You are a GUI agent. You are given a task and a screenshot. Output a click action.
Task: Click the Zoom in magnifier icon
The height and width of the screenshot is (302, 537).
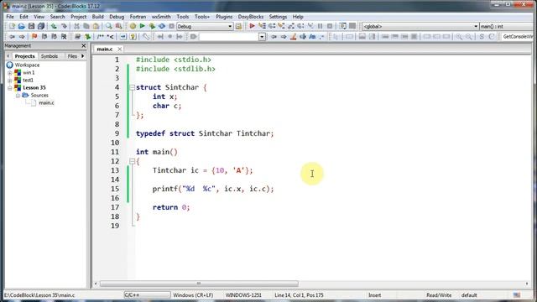click(459, 37)
